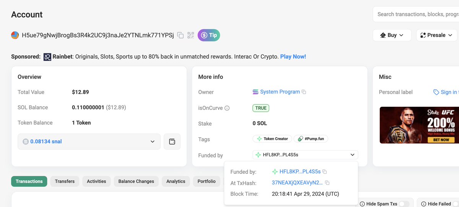Click the search transactions input field

click(417, 14)
